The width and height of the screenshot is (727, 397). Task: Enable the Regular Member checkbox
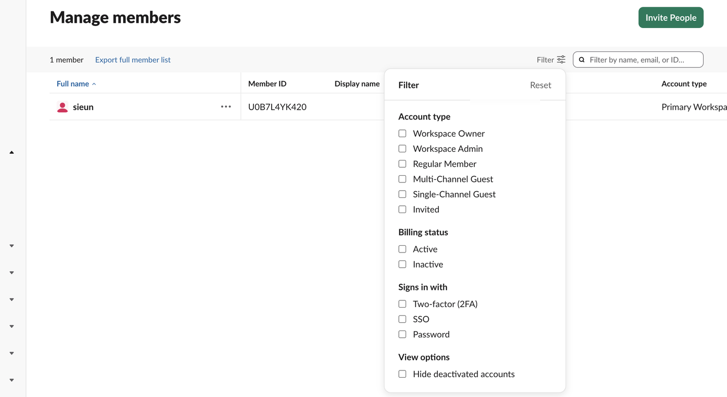pos(402,164)
